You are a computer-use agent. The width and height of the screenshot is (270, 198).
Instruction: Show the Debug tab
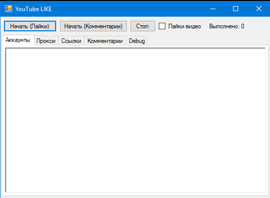click(x=137, y=41)
